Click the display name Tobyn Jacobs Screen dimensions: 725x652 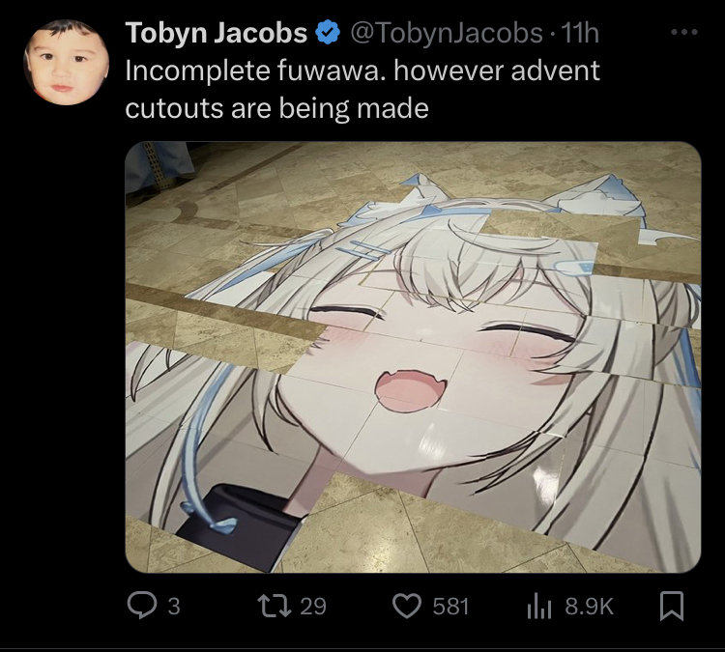point(216,33)
